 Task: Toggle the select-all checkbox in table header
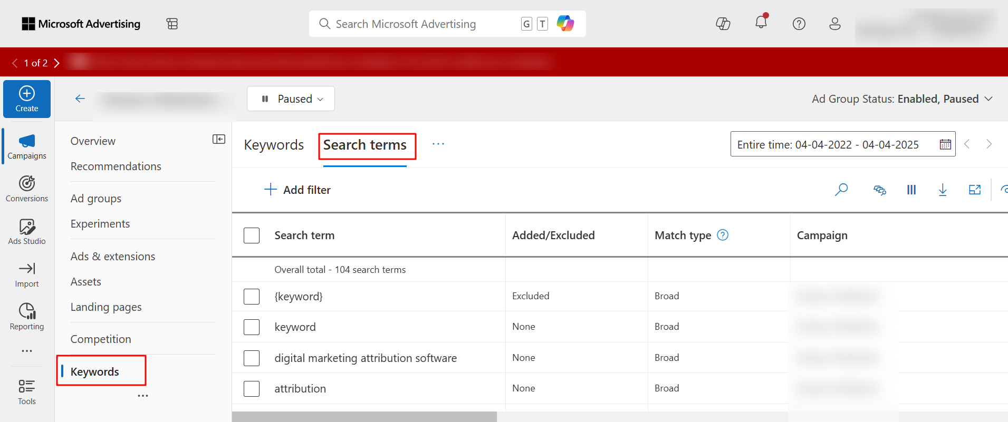point(252,235)
